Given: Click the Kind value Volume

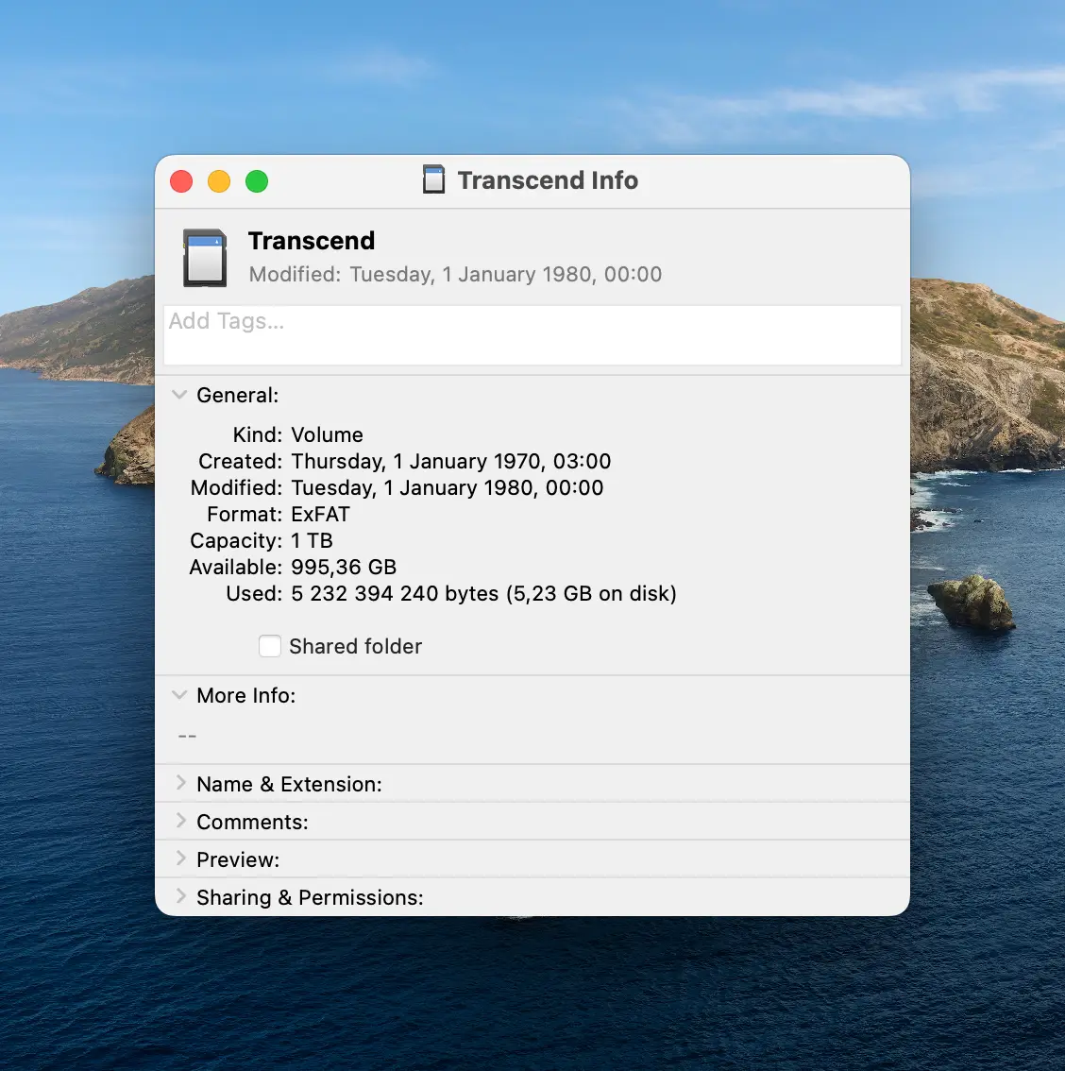Looking at the screenshot, I should point(327,435).
